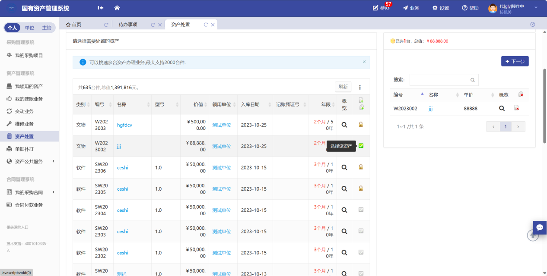Image resolution: width=547 pixels, height=276 pixels.
Task: Open overview magnifier for selected W2023002
Action: (x=502, y=108)
